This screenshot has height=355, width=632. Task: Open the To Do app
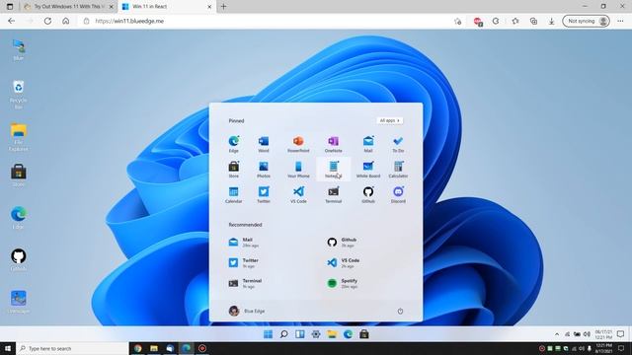click(x=398, y=144)
